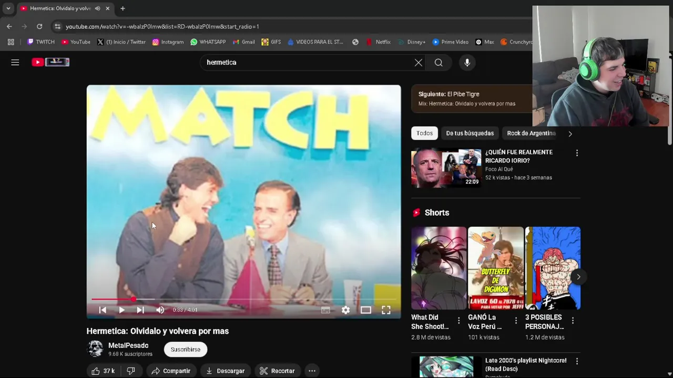Clear the hermetica search text

point(418,62)
